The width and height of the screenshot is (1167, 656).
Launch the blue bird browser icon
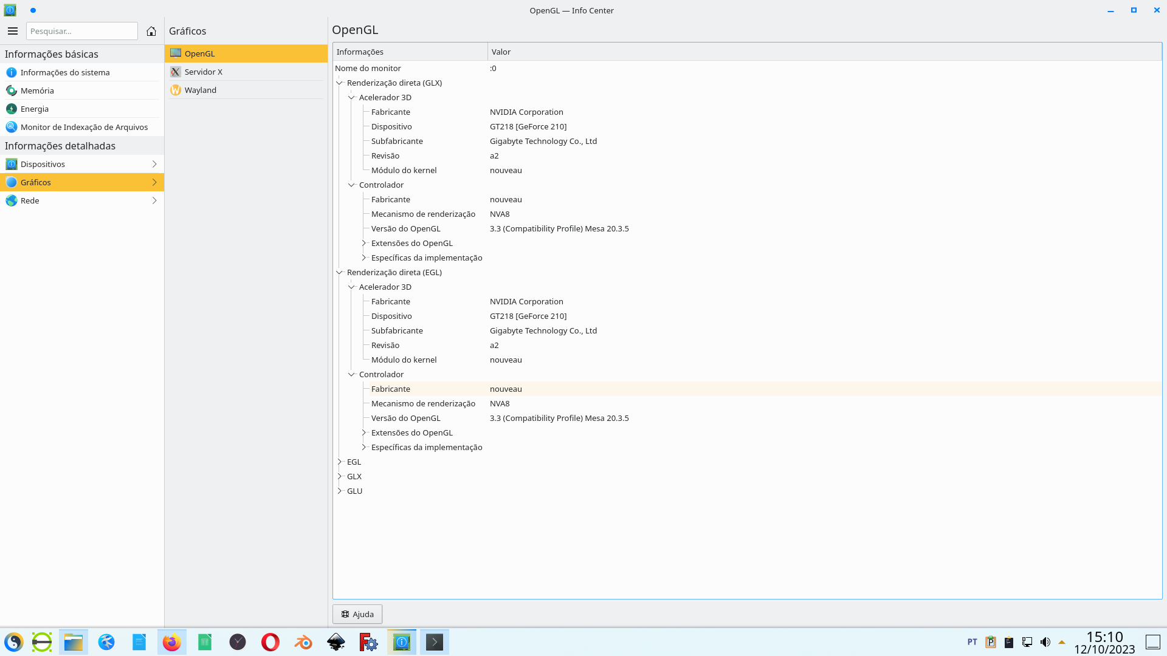point(106,642)
